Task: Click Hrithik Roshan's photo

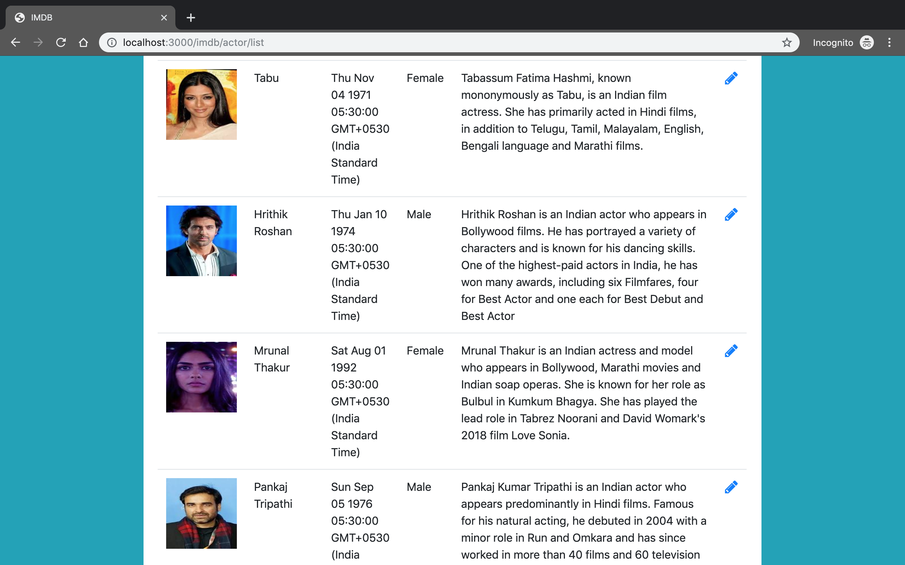Action: (201, 240)
